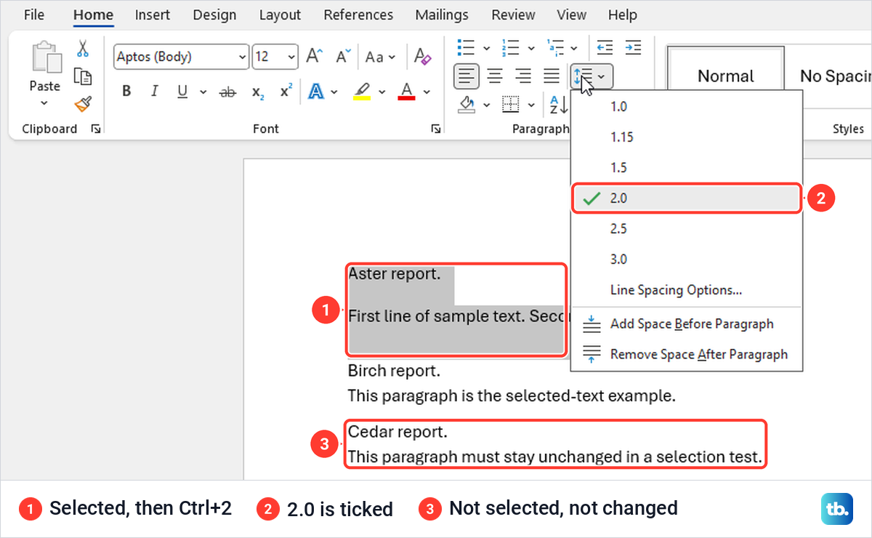Switch to the Review tab
Viewport: 872px width, 538px height.
click(x=514, y=15)
